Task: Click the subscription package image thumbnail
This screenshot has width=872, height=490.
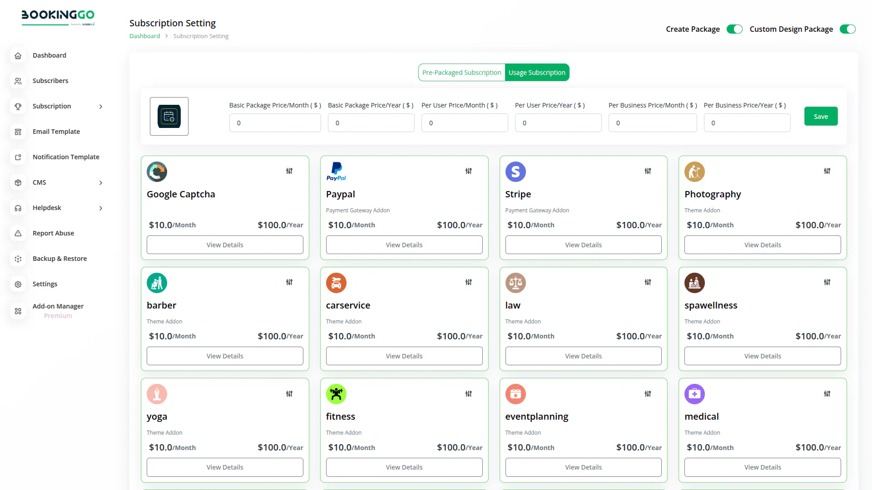Action: point(169,116)
